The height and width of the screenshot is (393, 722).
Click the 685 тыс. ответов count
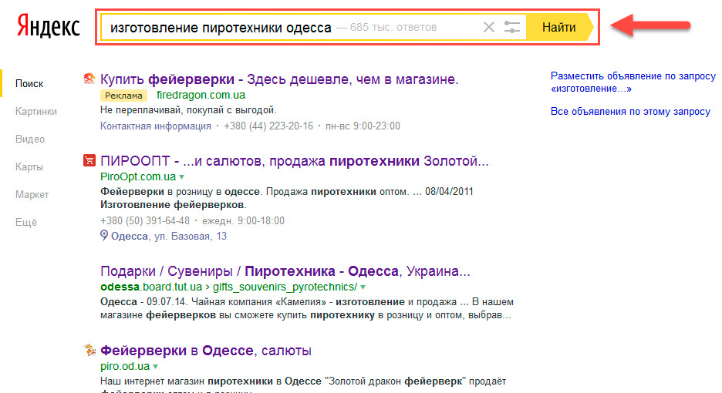tap(393, 27)
